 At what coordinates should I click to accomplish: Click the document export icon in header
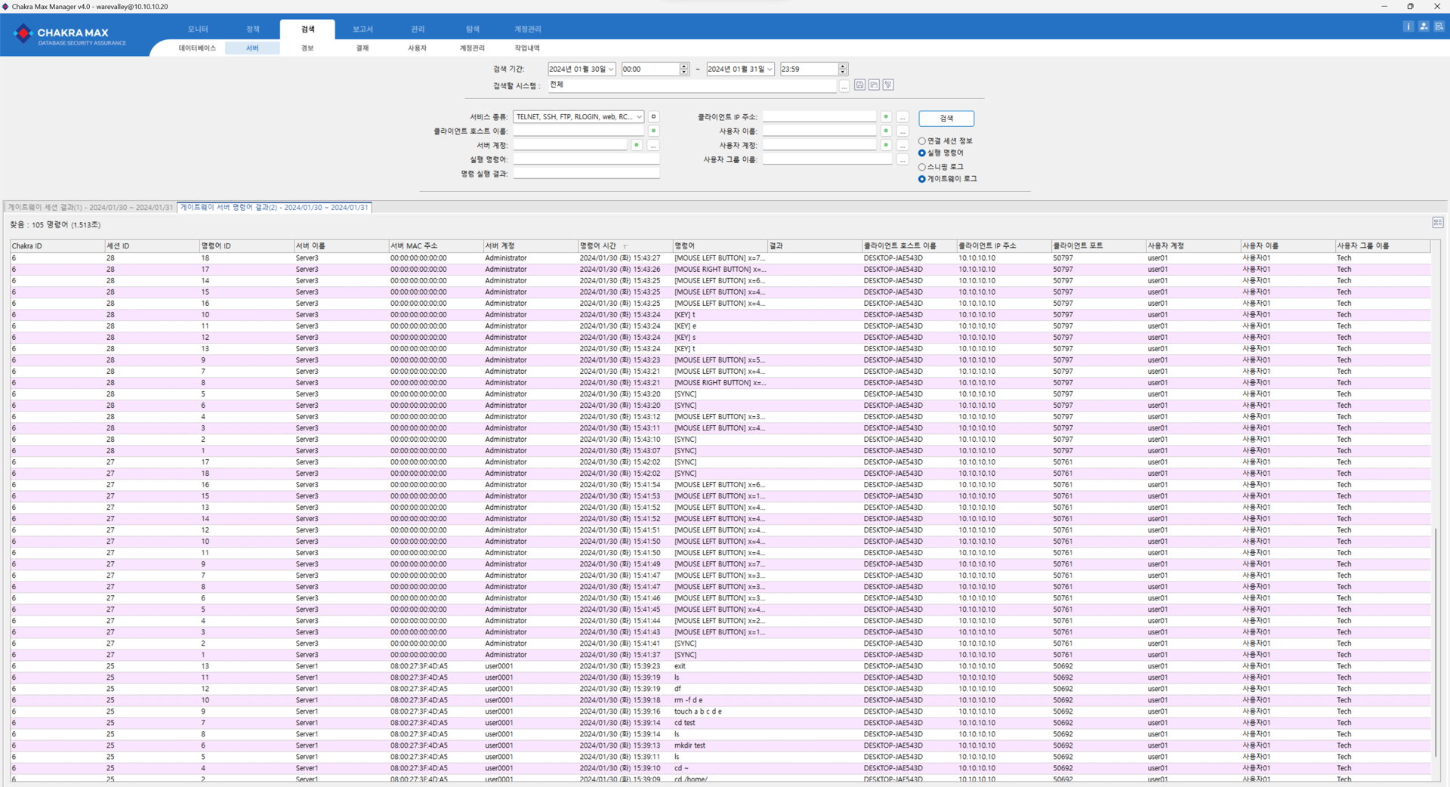point(1439,26)
